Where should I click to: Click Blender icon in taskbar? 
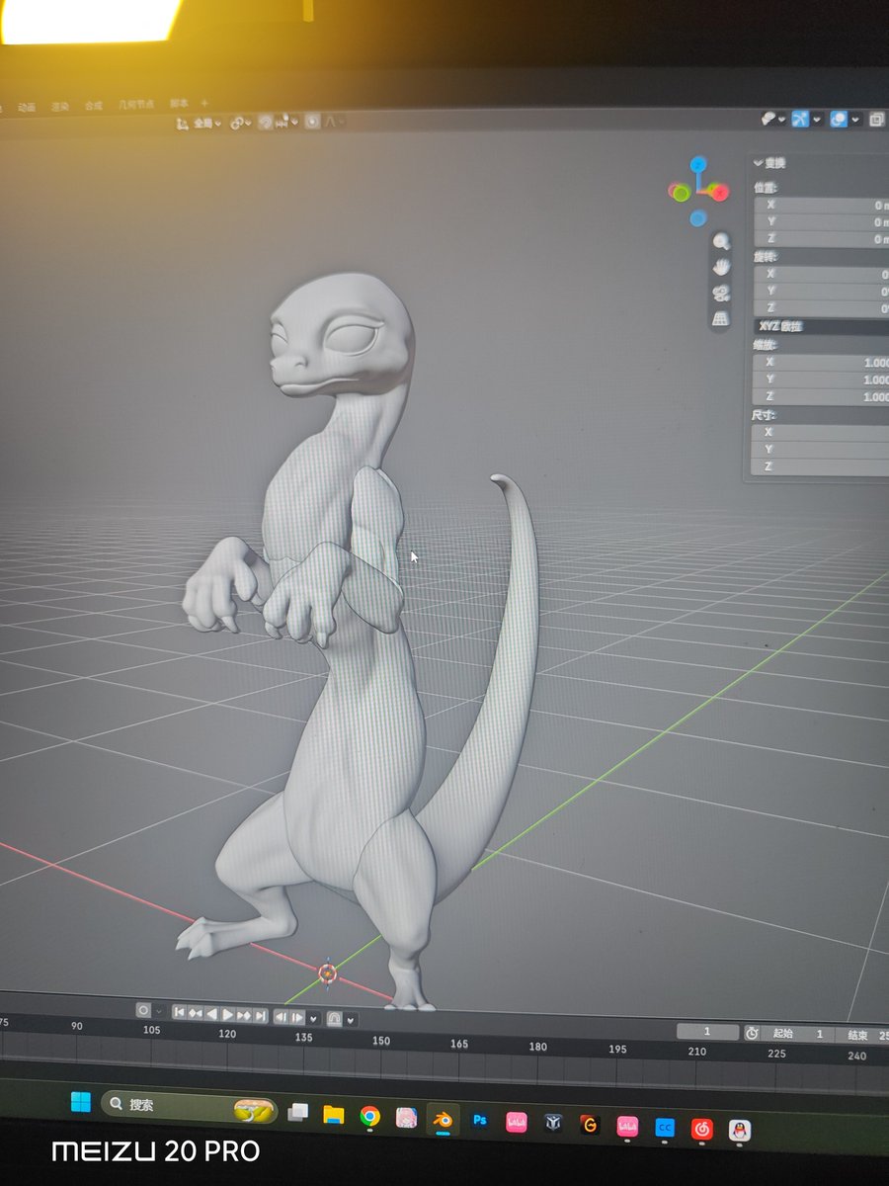pyautogui.click(x=443, y=1120)
